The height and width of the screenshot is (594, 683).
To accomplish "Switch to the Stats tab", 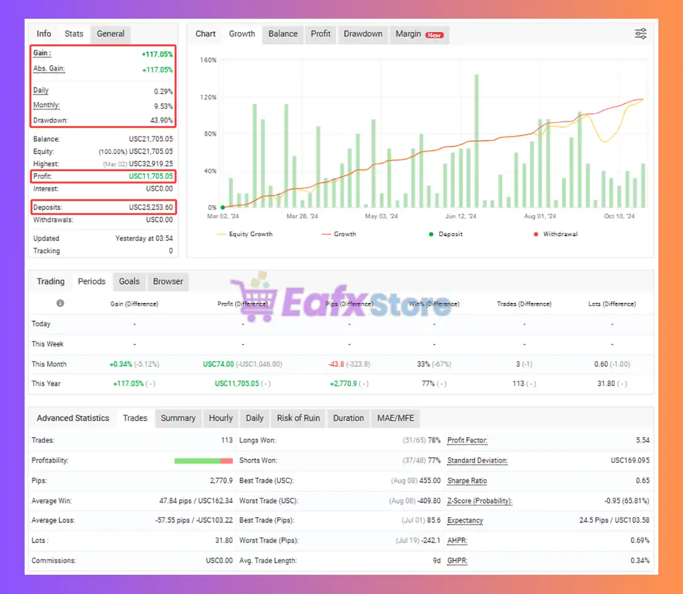I will point(74,34).
